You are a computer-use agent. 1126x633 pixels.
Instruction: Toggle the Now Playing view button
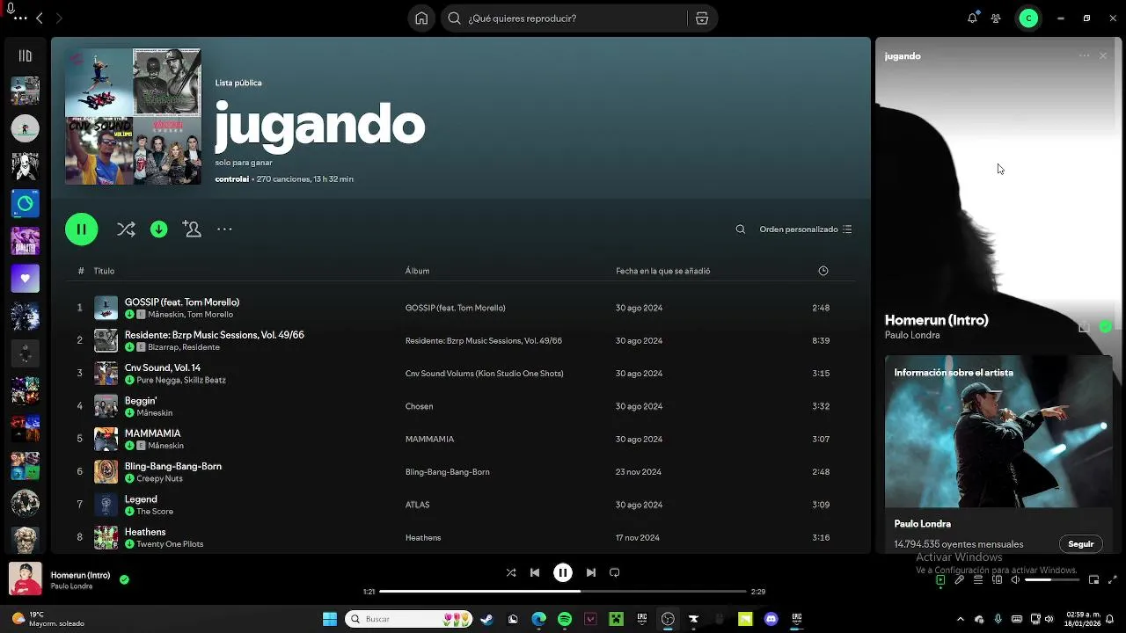point(940,580)
